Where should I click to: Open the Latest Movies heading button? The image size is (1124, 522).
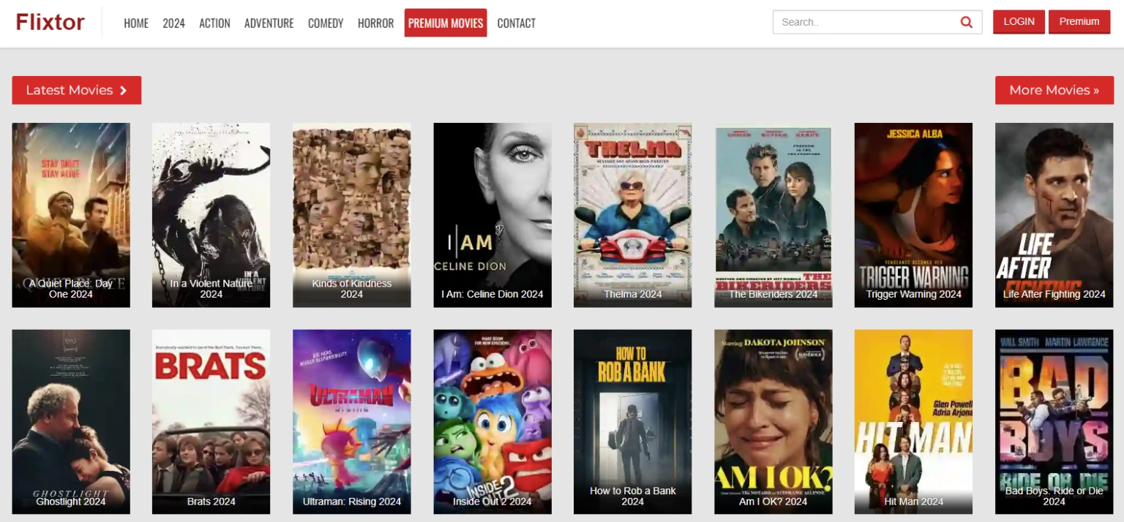click(x=76, y=90)
